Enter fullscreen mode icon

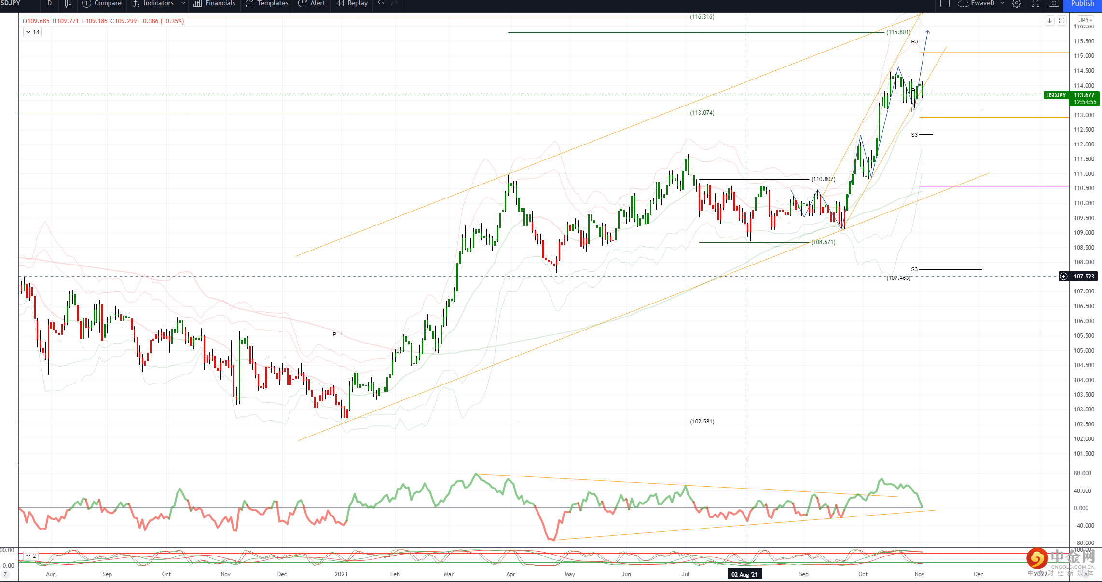(x=1035, y=3)
